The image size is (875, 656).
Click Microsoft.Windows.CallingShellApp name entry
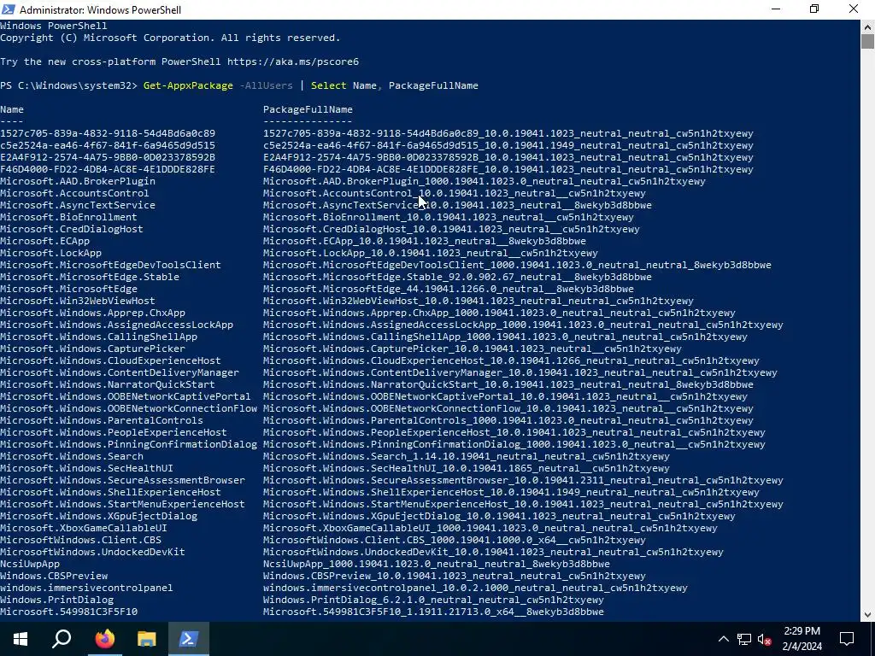pos(99,337)
